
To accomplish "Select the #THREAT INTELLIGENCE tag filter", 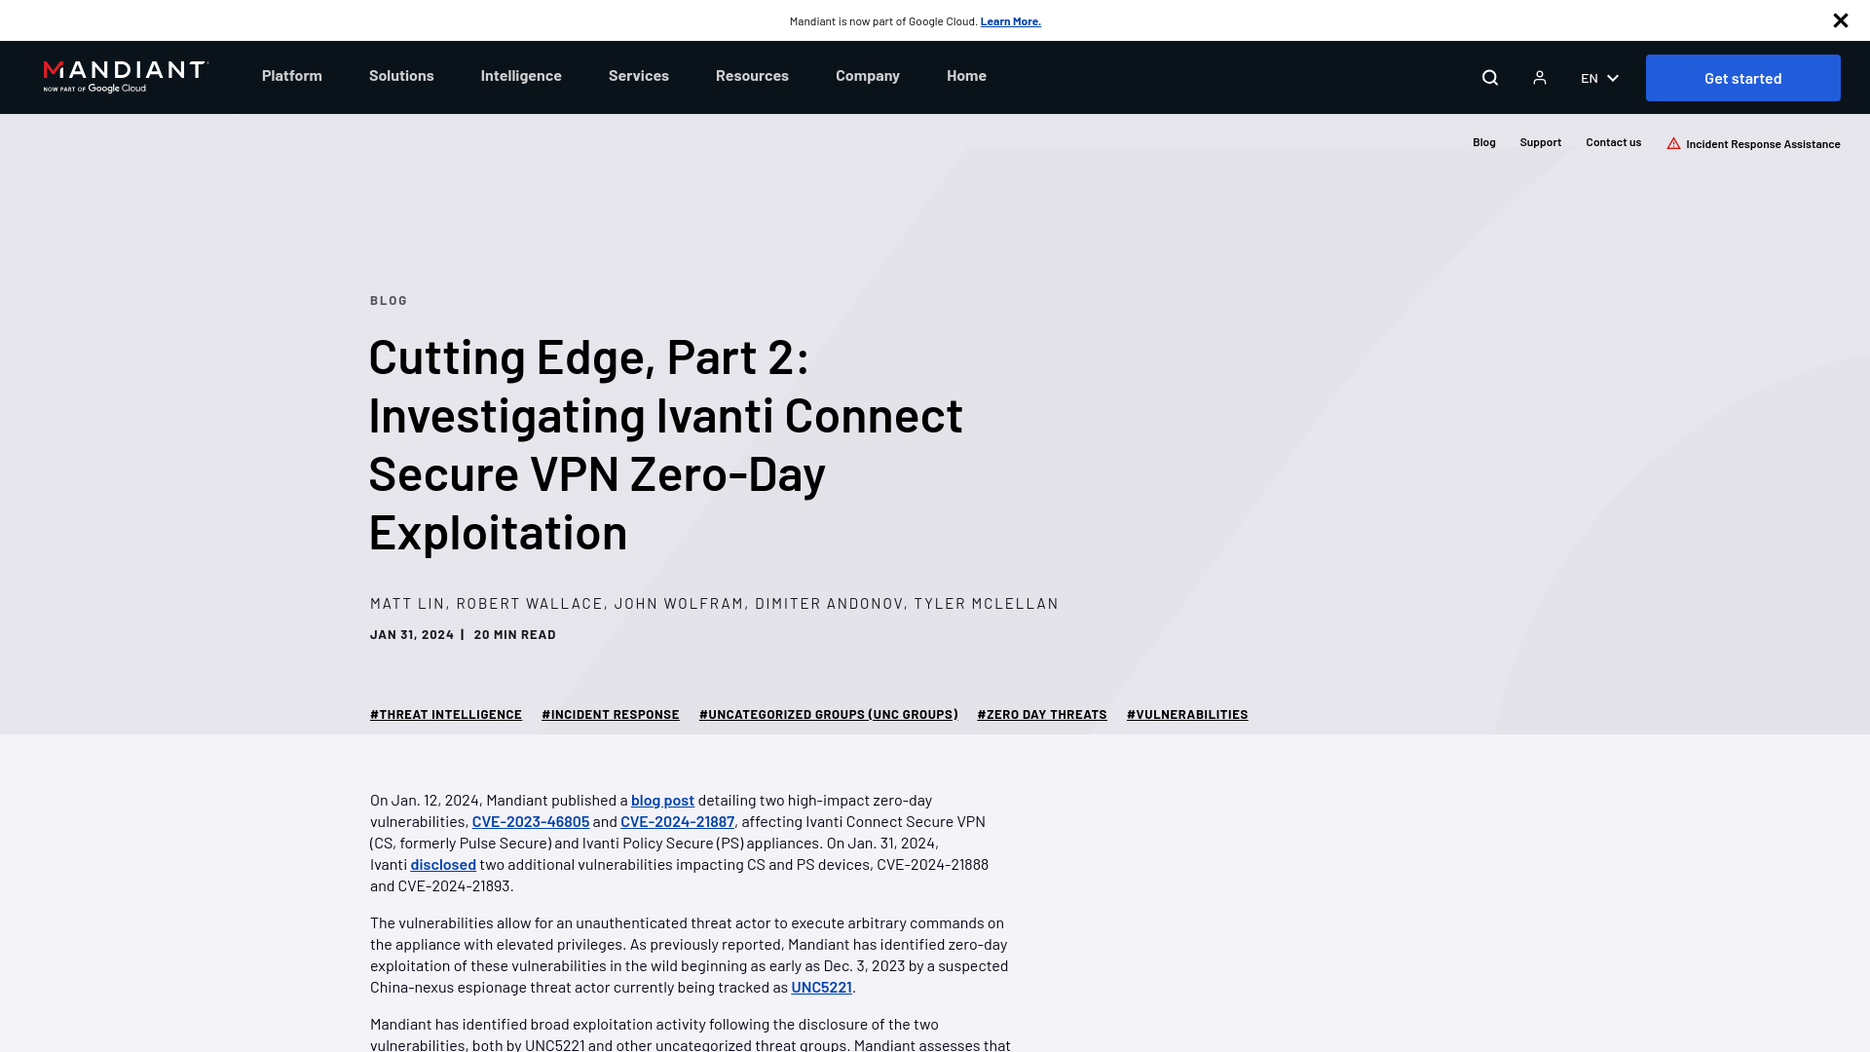I will click(x=446, y=713).
